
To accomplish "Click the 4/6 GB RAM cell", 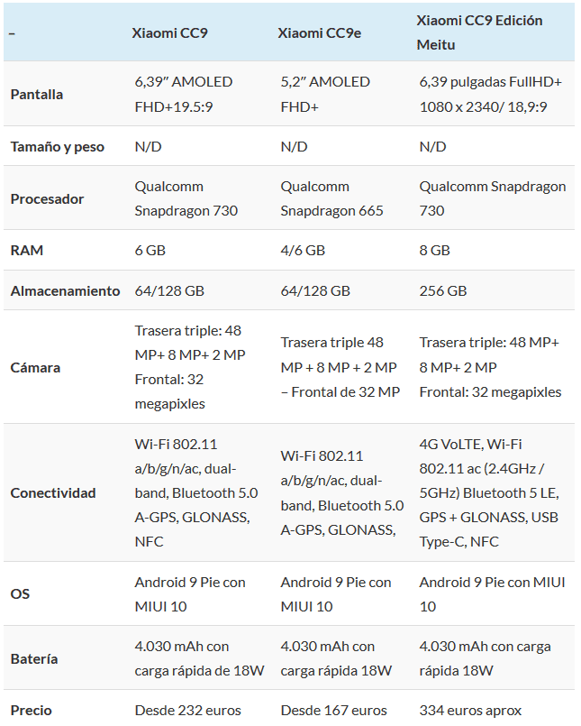I will 303,251.
